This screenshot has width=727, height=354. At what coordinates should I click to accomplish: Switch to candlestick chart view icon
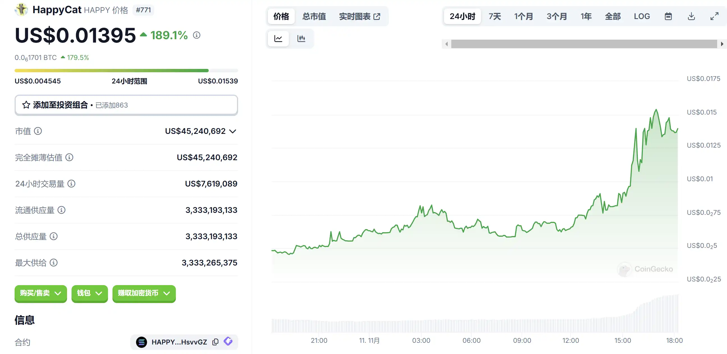(301, 38)
